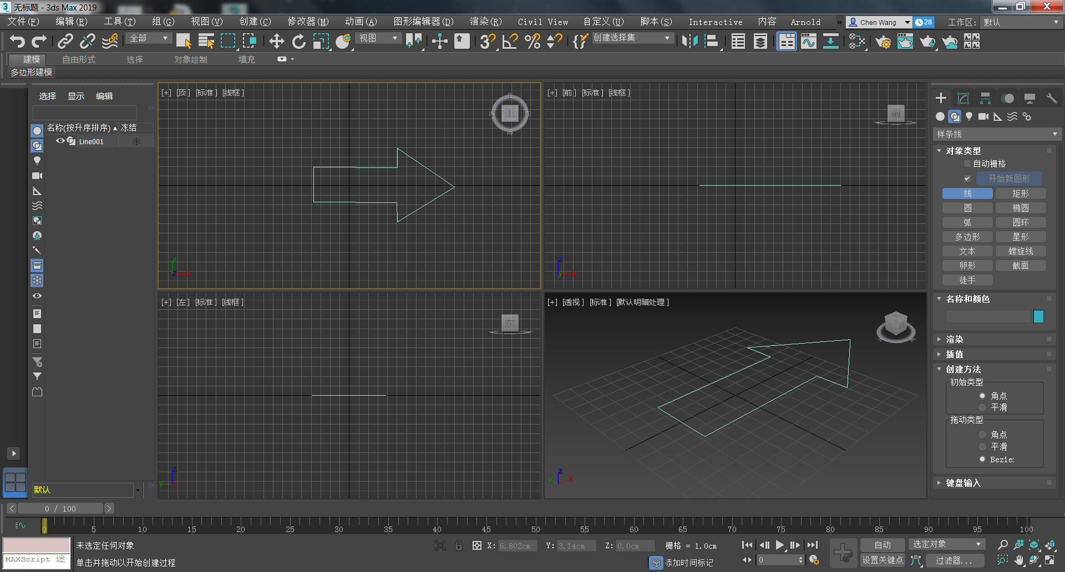Image resolution: width=1065 pixels, height=572 pixels.
Task: Enable the 自动栅格 checkbox
Action: tap(967, 164)
